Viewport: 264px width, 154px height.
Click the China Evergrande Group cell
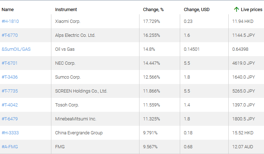79,133
